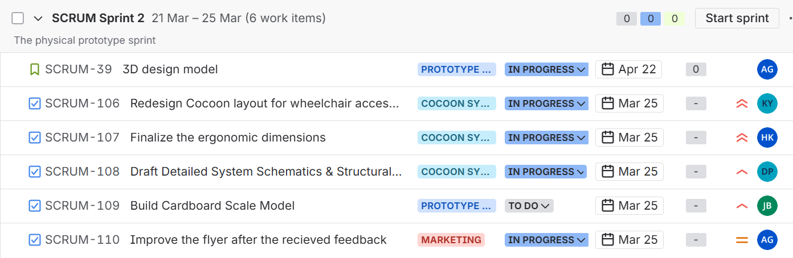Image resolution: width=793 pixels, height=258 pixels.
Task: Open assignee avatar JB on SCRUM-109
Action: pyautogui.click(x=767, y=206)
